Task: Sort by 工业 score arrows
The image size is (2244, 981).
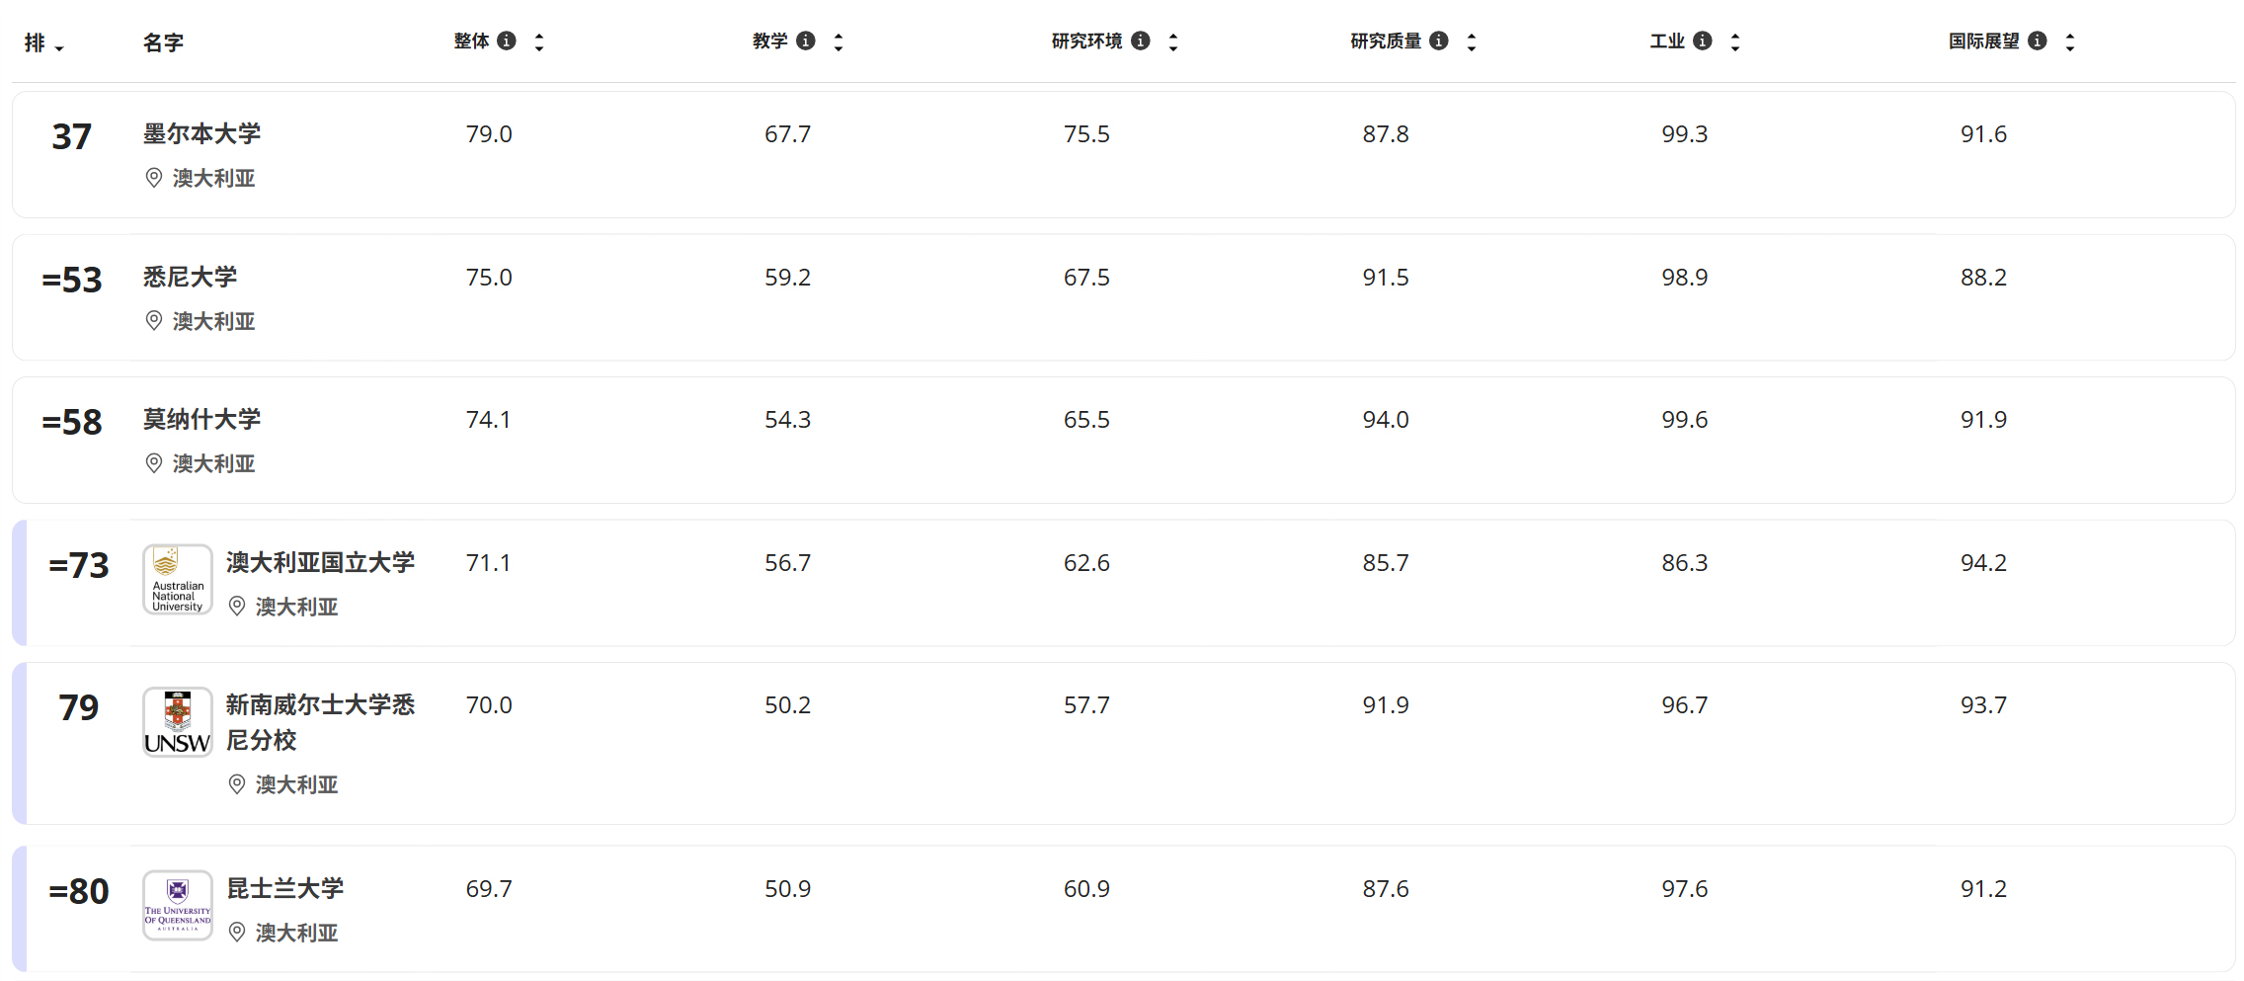Action: [1735, 41]
